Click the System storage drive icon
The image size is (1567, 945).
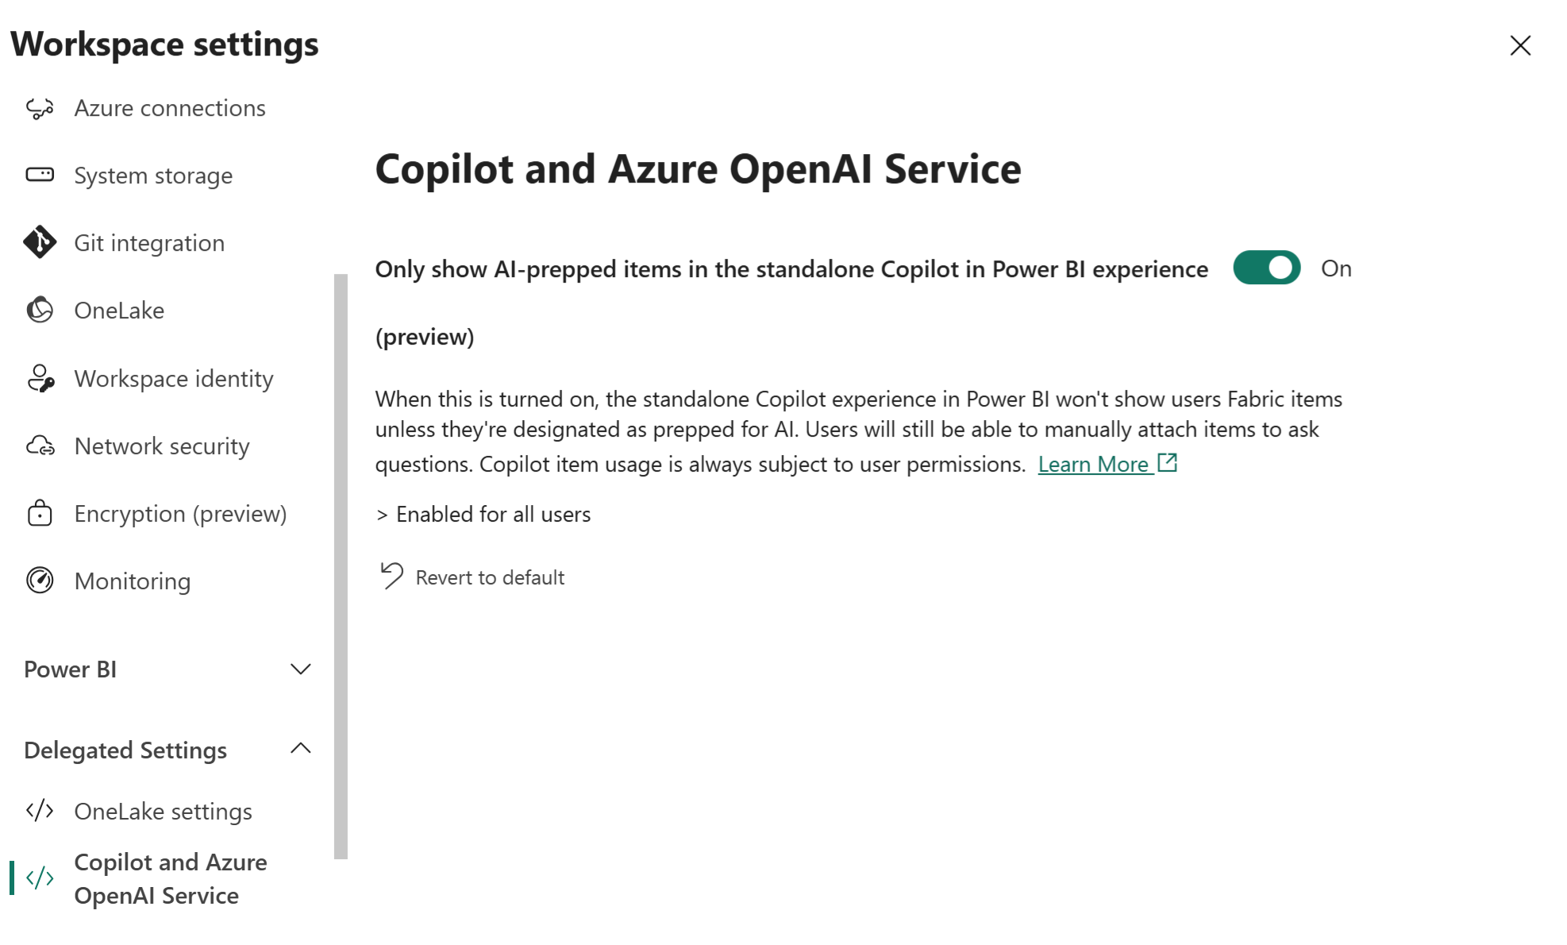pyautogui.click(x=40, y=175)
